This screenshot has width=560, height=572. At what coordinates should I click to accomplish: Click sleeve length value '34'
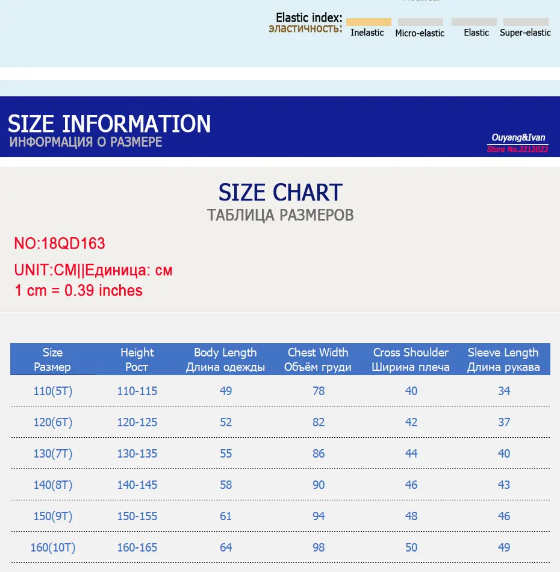coord(504,391)
